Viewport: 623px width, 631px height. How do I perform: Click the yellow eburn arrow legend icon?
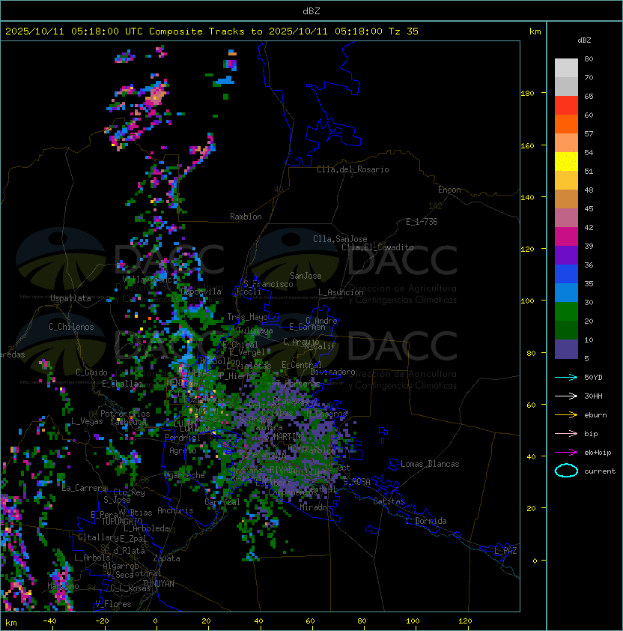566,414
